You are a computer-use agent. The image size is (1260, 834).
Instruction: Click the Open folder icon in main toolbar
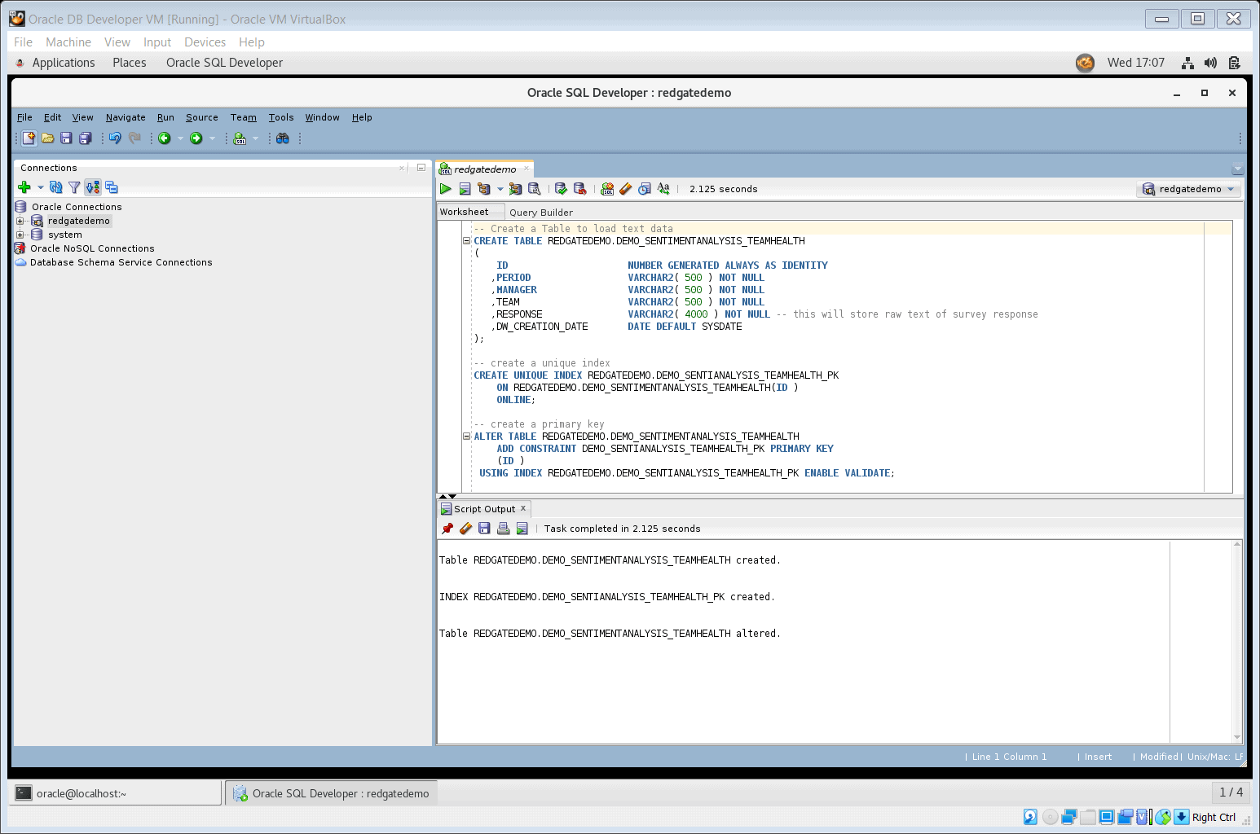pyautogui.click(x=48, y=138)
